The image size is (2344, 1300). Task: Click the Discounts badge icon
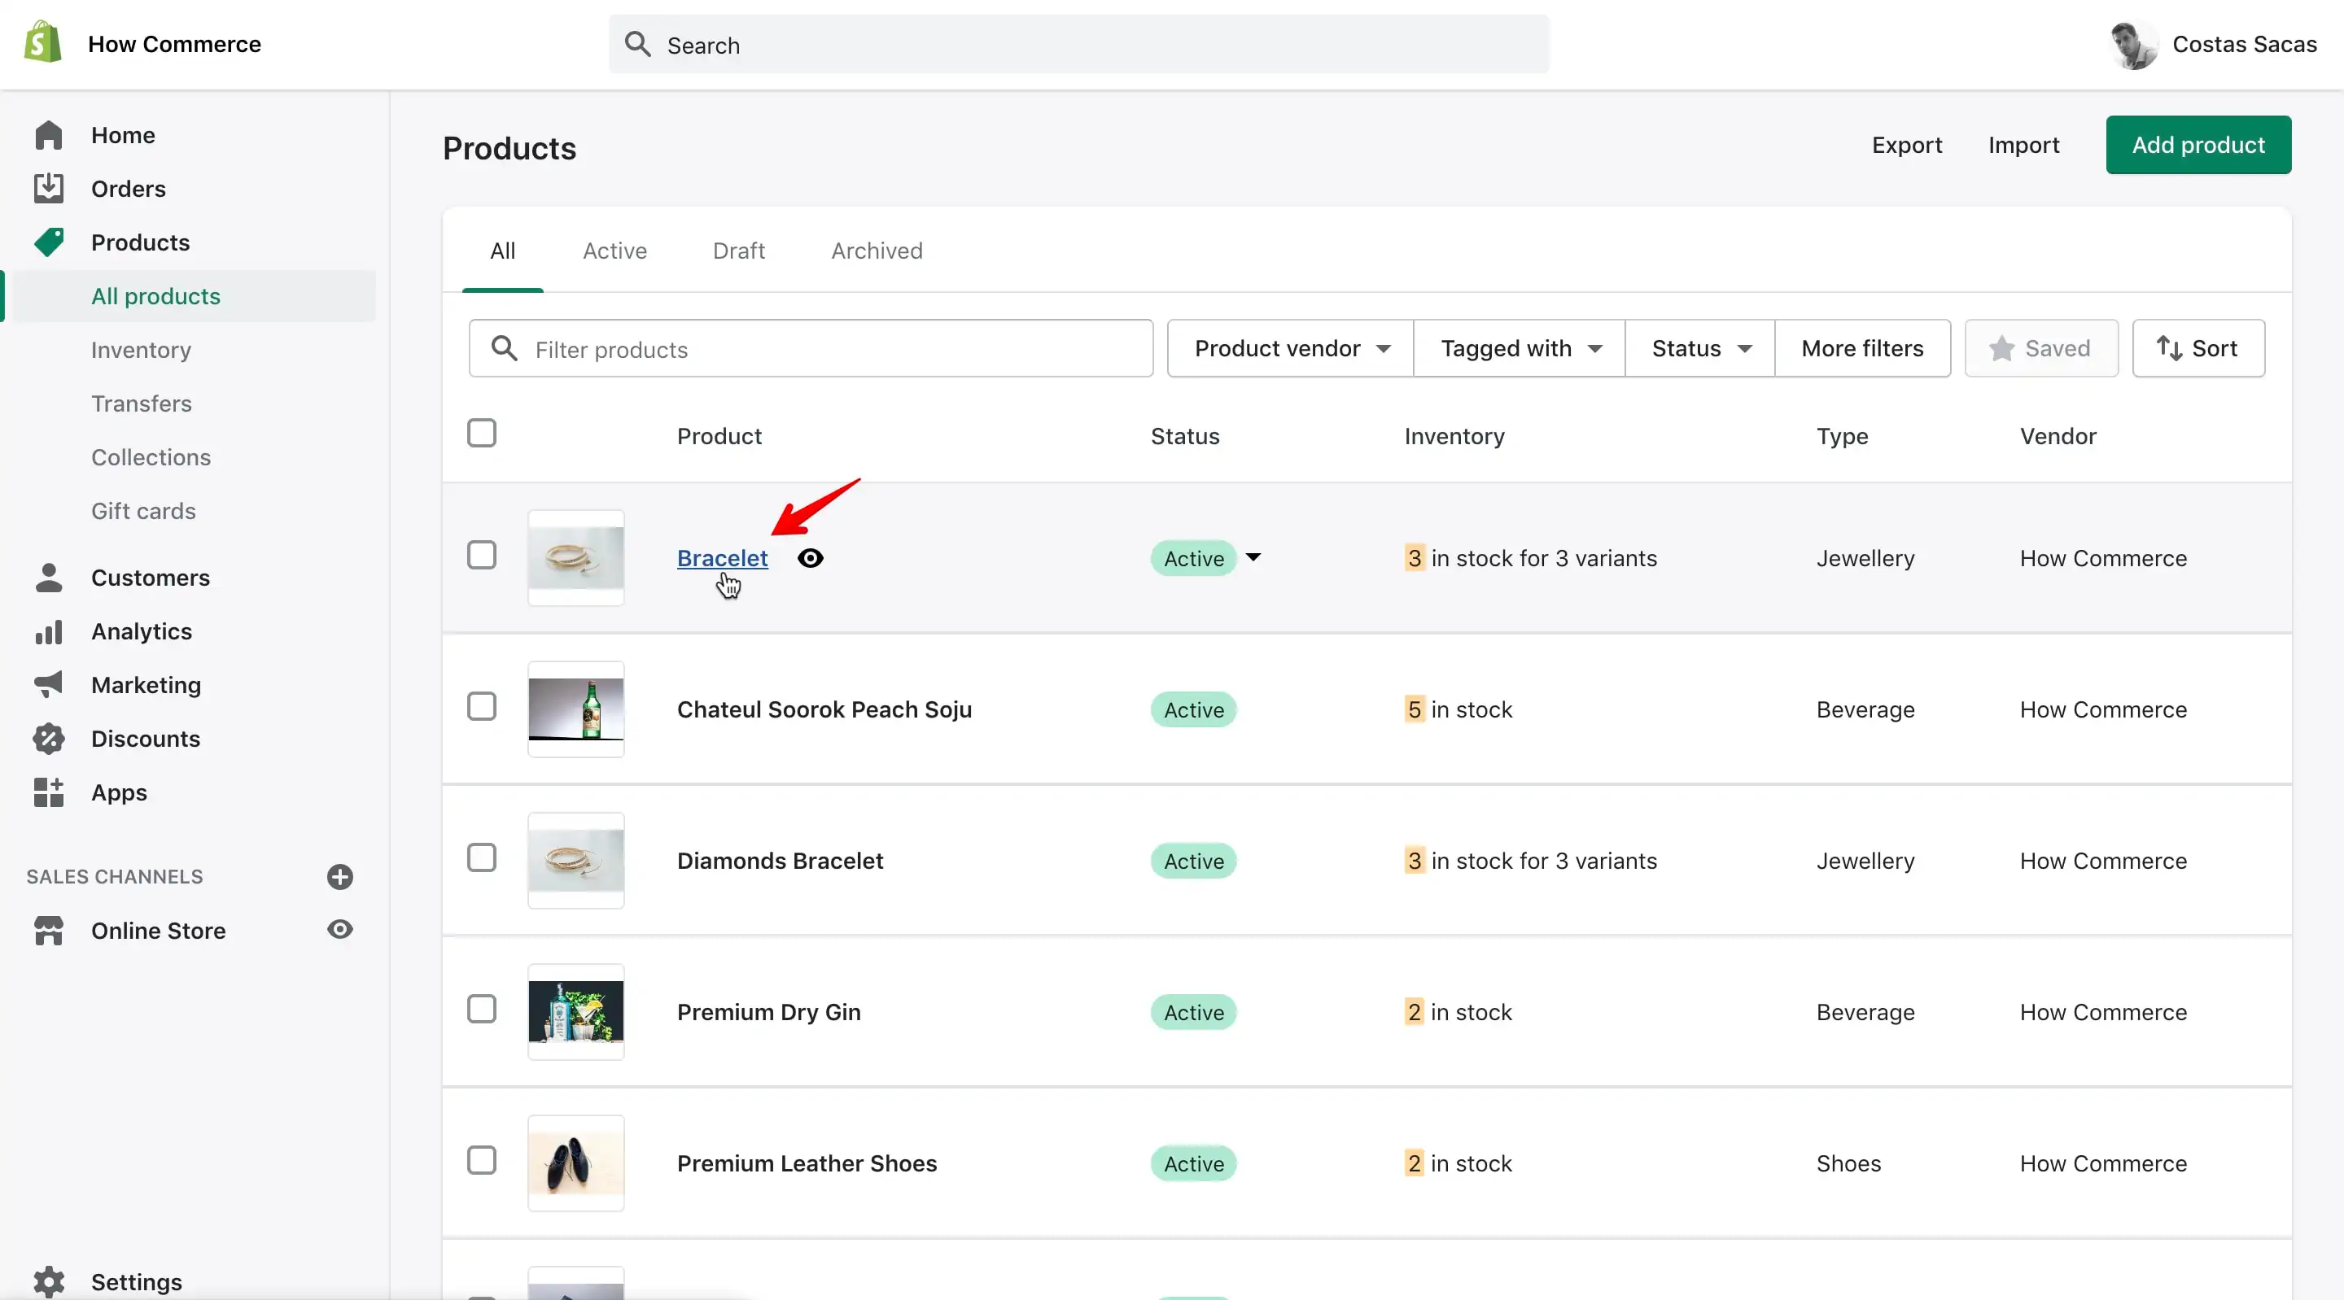(x=48, y=739)
